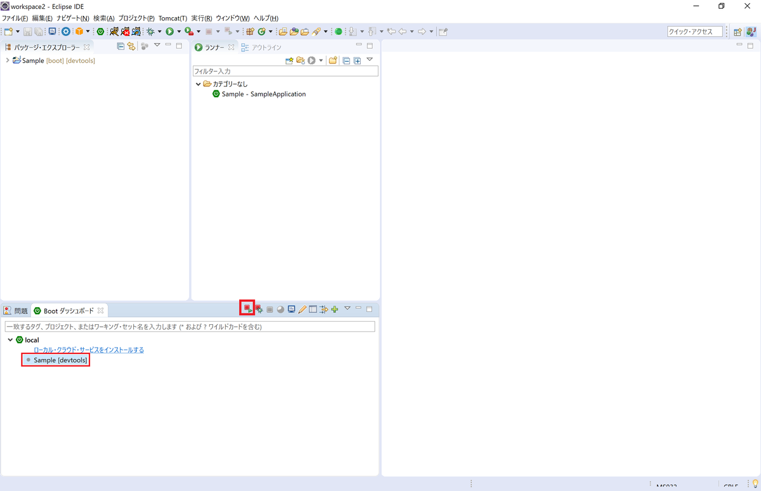The width and height of the screenshot is (761, 491).
Task: Click the Save floppy icon in main toolbar
Action: [27, 31]
